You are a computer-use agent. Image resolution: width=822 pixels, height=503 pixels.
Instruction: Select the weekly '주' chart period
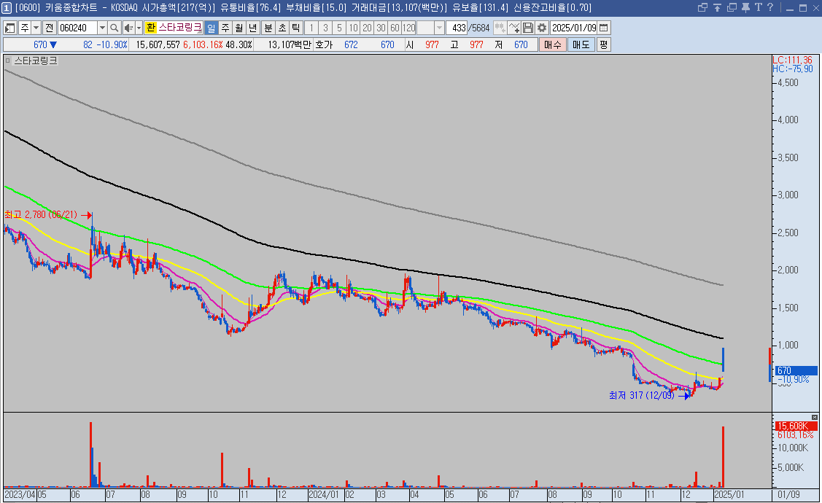[225, 28]
